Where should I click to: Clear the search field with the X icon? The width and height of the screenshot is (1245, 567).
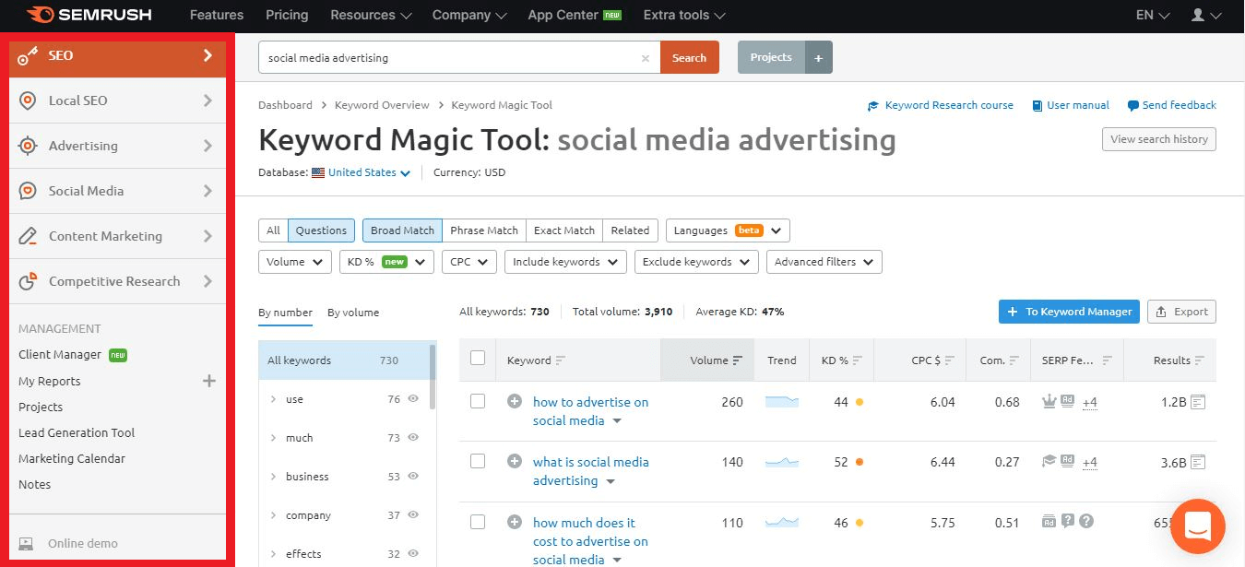click(x=646, y=58)
